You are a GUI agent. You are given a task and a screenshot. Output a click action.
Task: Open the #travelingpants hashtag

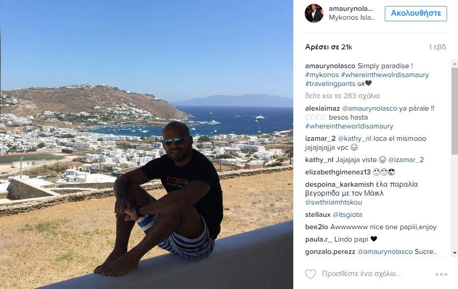point(330,83)
